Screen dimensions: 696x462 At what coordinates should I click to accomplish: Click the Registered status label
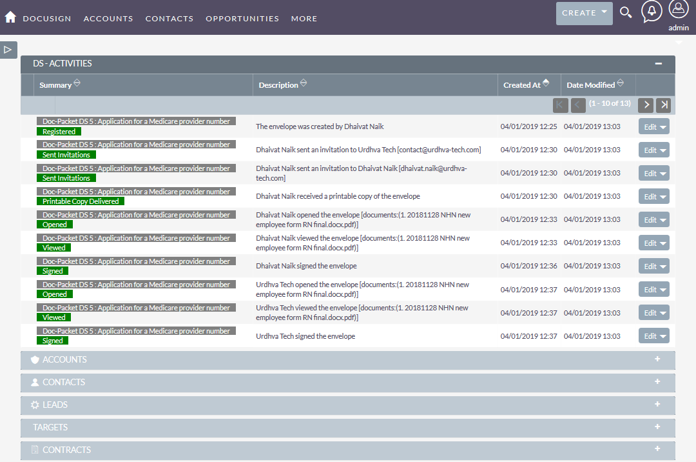(59, 132)
